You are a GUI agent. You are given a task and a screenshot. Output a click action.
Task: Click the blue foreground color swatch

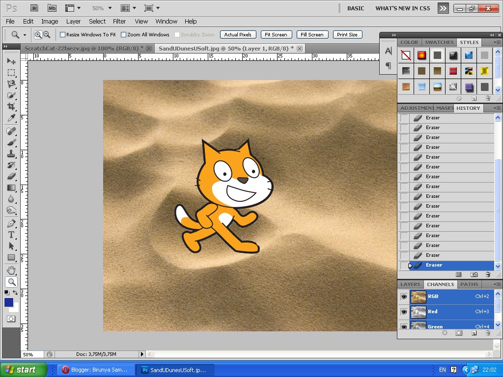point(9,302)
